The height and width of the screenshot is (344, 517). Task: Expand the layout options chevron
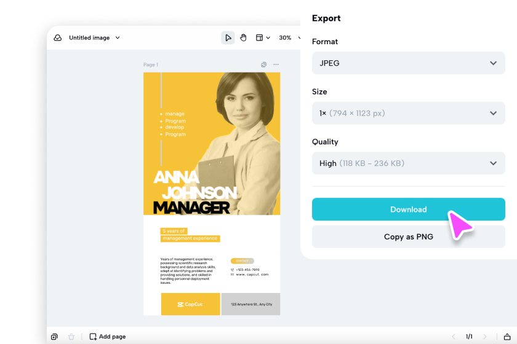(x=268, y=38)
